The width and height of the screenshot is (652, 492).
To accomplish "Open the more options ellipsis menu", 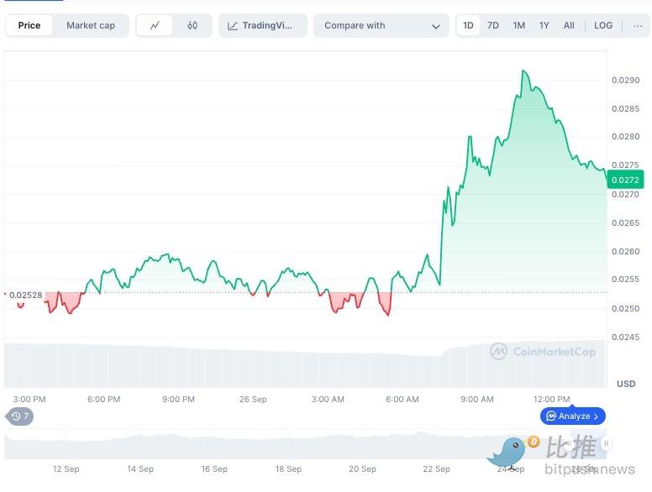I will click(x=638, y=25).
